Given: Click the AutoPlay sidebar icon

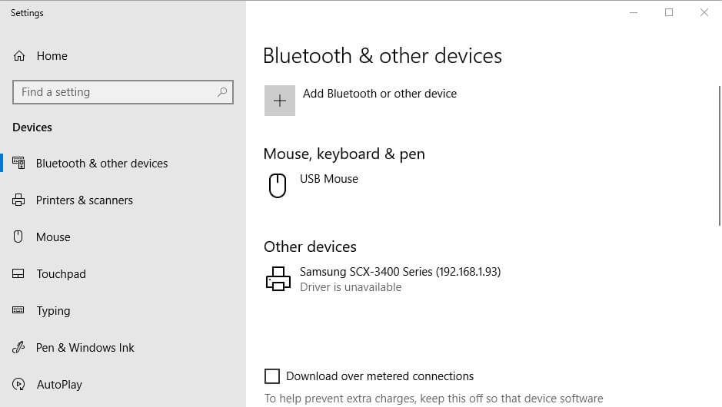Looking at the screenshot, I should click(18, 384).
